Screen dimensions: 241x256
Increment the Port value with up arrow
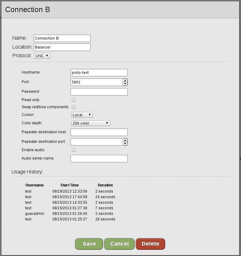tap(125, 81)
